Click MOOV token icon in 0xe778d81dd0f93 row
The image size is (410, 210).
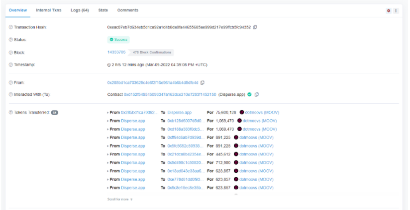pos(236,179)
